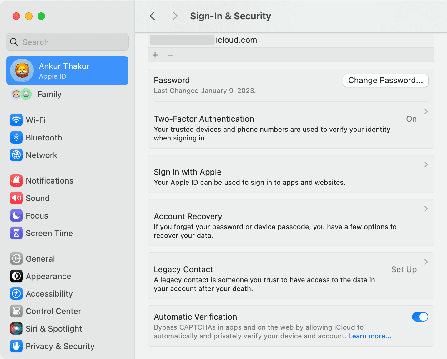447x359 pixels.
Task: Expand the Legacy Contact setup section
Action: pyautogui.click(x=426, y=262)
